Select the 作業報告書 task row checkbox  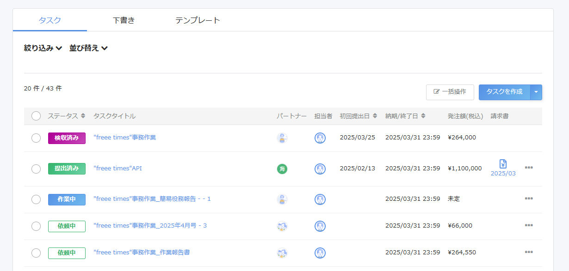point(36,253)
